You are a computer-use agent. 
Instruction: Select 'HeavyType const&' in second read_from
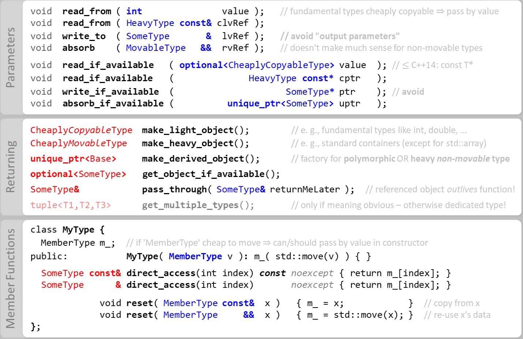(x=169, y=23)
